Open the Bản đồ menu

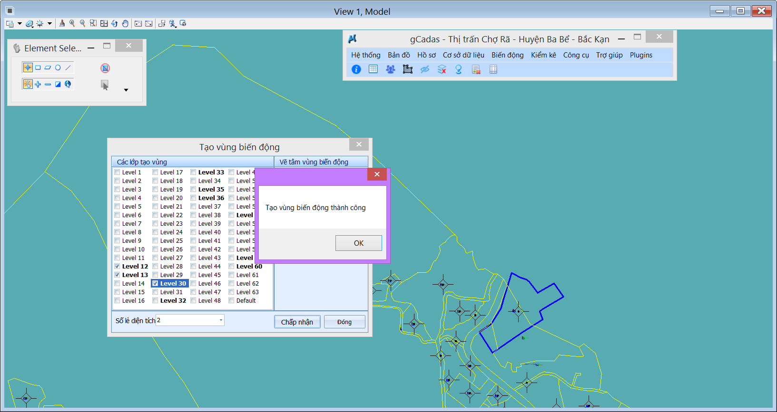pos(398,55)
